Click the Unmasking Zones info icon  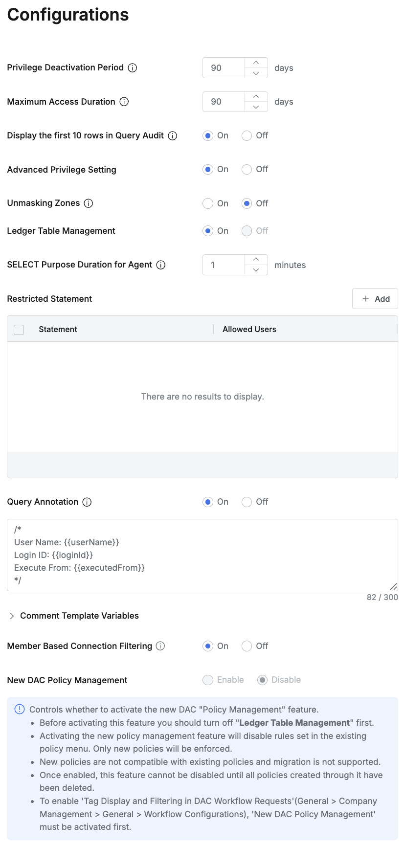(89, 203)
